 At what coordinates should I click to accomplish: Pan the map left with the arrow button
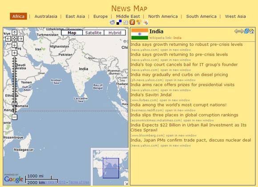[8, 39]
